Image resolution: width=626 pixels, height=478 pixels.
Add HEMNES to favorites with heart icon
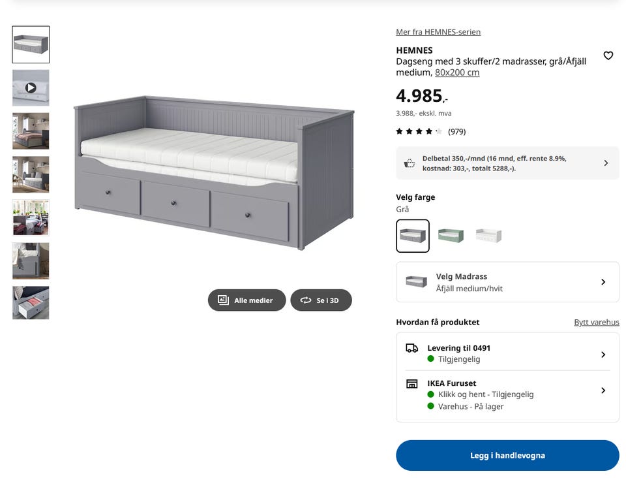coord(608,56)
